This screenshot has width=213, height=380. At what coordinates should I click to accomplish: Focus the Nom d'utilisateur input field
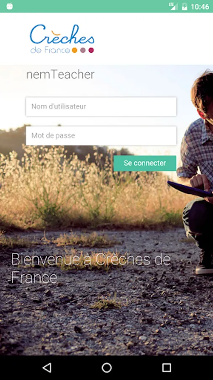101,107
